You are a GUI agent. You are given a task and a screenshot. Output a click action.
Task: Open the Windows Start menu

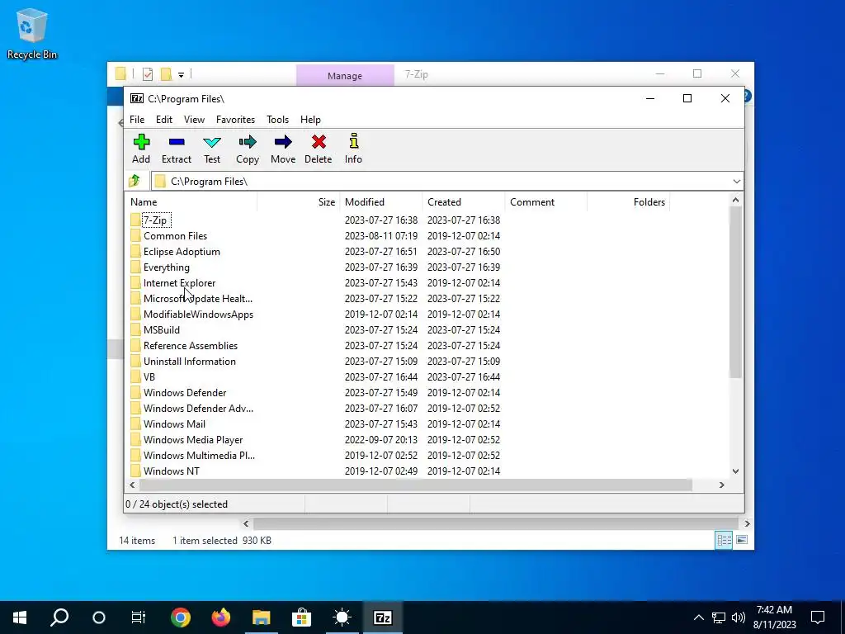(20, 617)
